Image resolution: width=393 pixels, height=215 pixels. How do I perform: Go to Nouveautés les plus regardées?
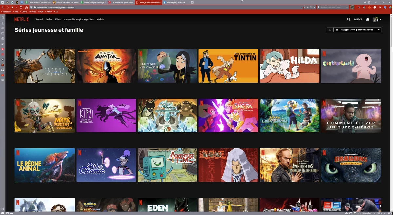(x=79, y=19)
